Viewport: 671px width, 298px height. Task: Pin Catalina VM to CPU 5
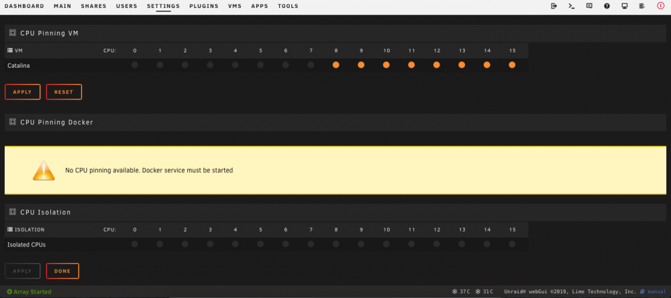(260, 65)
